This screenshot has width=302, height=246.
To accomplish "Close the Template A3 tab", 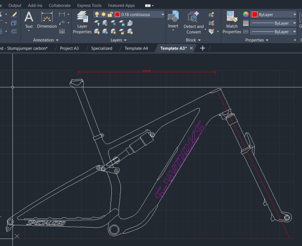I will [x=192, y=48].
